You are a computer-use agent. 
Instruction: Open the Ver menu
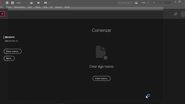(x=51, y=7)
